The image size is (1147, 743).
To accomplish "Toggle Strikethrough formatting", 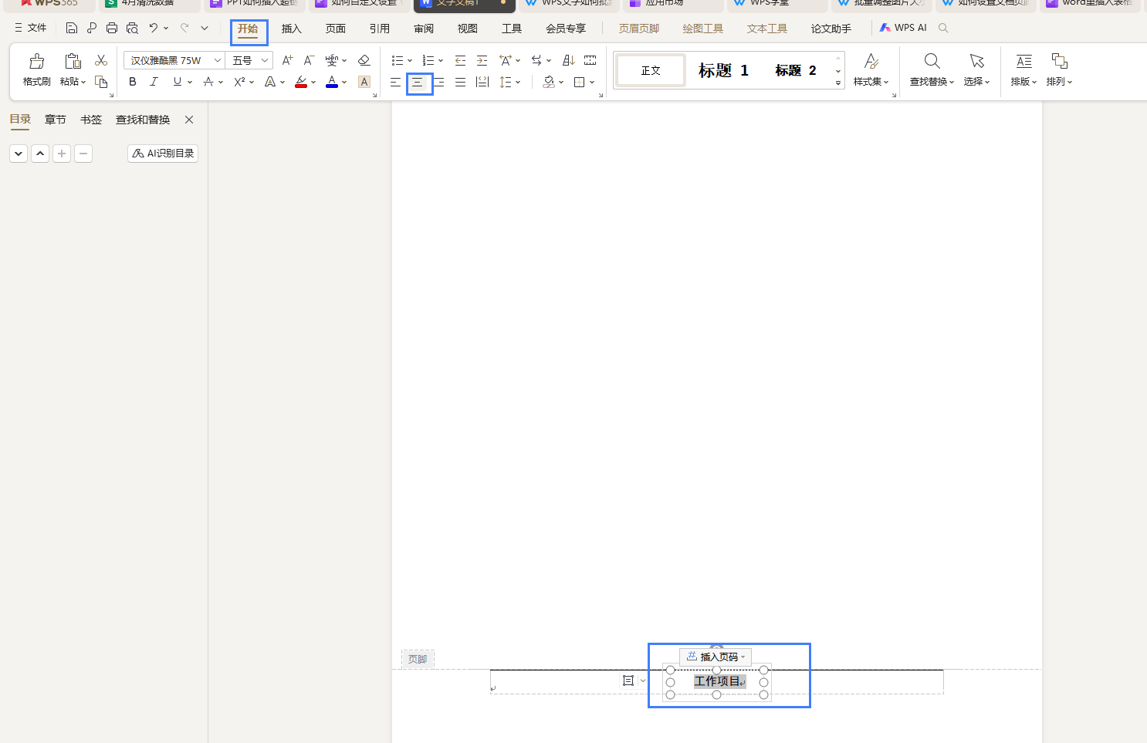I will pyautogui.click(x=208, y=82).
